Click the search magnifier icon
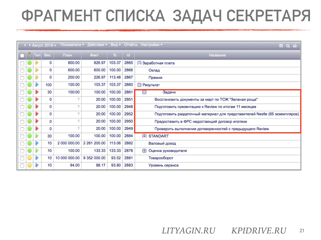 coord(288,46)
